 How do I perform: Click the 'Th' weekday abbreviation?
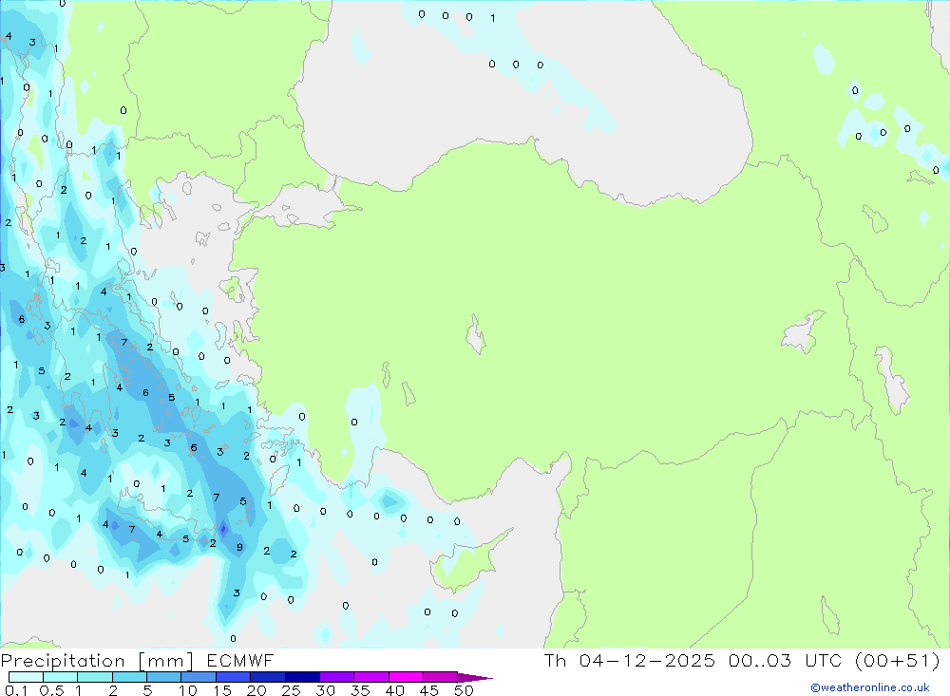point(555,661)
